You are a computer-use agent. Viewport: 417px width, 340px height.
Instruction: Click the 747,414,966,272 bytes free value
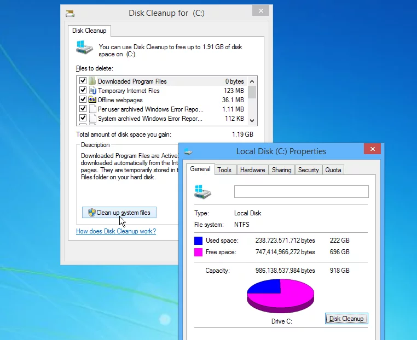285,252
